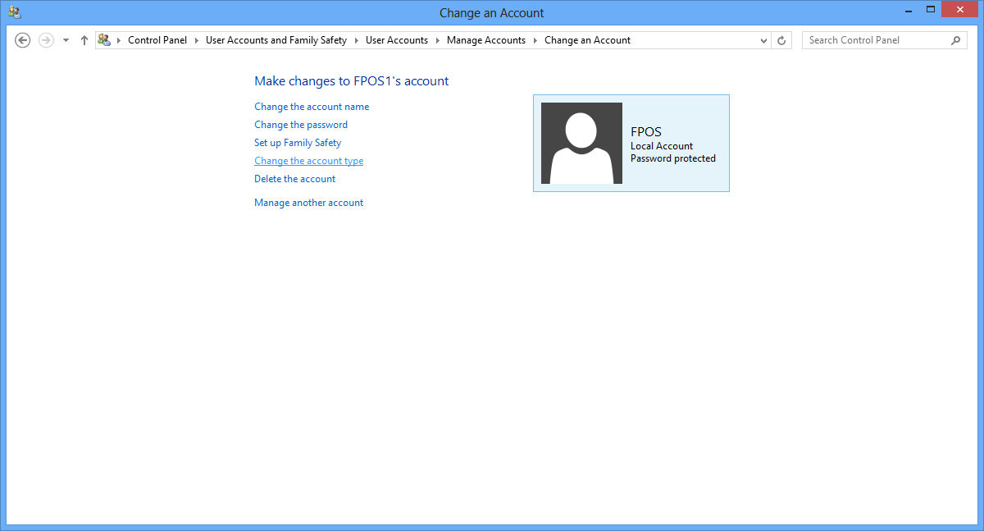This screenshot has width=984, height=531.
Task: Click the Back navigation arrow
Action: pos(23,40)
